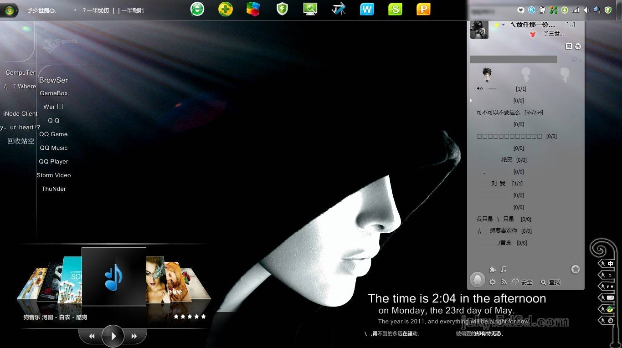Screen dimensions: 622x348
Task: Click the star button in QQ panel
Action: (576, 269)
